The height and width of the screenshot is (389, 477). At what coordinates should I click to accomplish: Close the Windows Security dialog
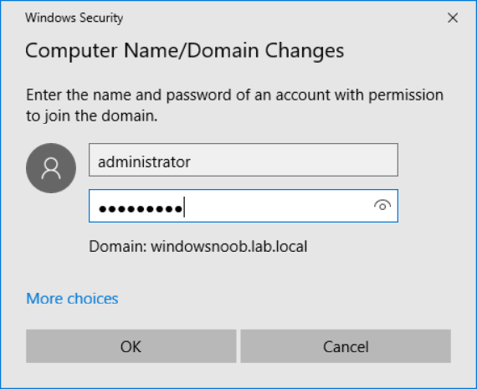tap(453, 18)
